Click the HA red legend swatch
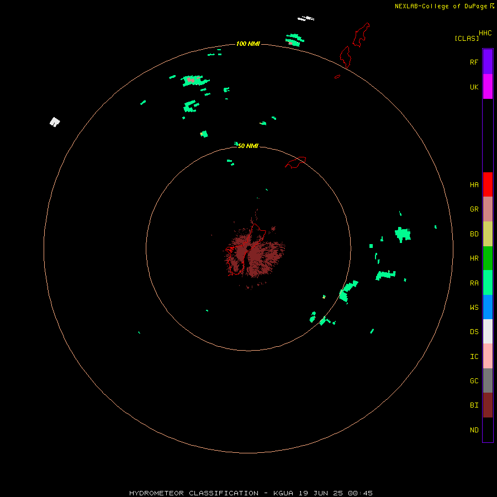This screenshot has width=497, height=497. click(488, 184)
